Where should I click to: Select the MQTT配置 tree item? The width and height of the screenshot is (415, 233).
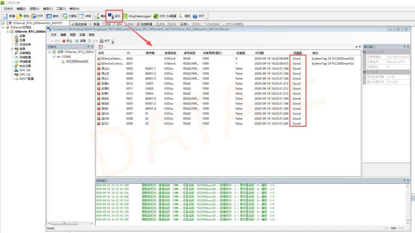tap(27, 79)
